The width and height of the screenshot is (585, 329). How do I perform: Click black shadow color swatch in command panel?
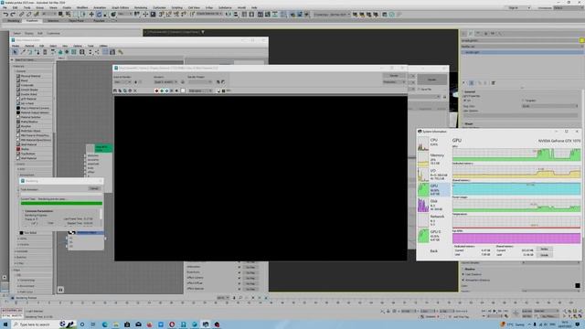click(577, 285)
